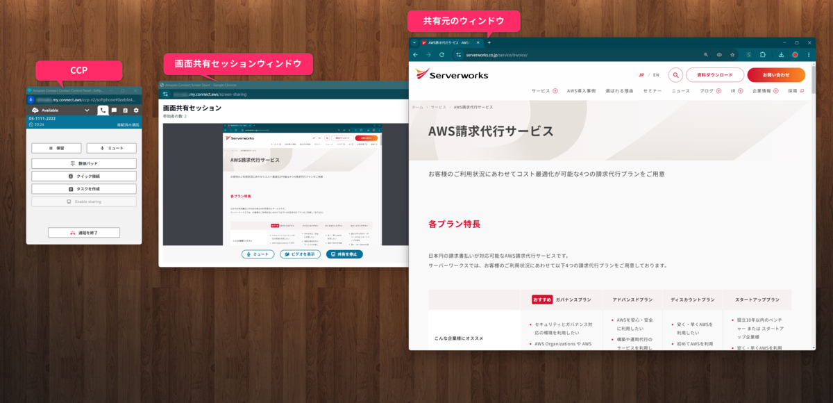The height and width of the screenshot is (403, 833).
Task: Click ビデオを表示 in the screen share window
Action: point(300,254)
